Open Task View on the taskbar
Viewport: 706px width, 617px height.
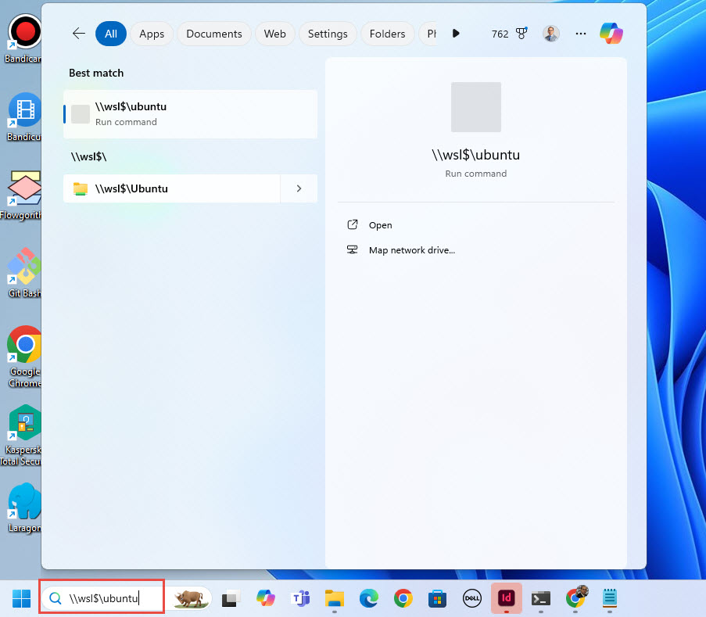pos(231,598)
